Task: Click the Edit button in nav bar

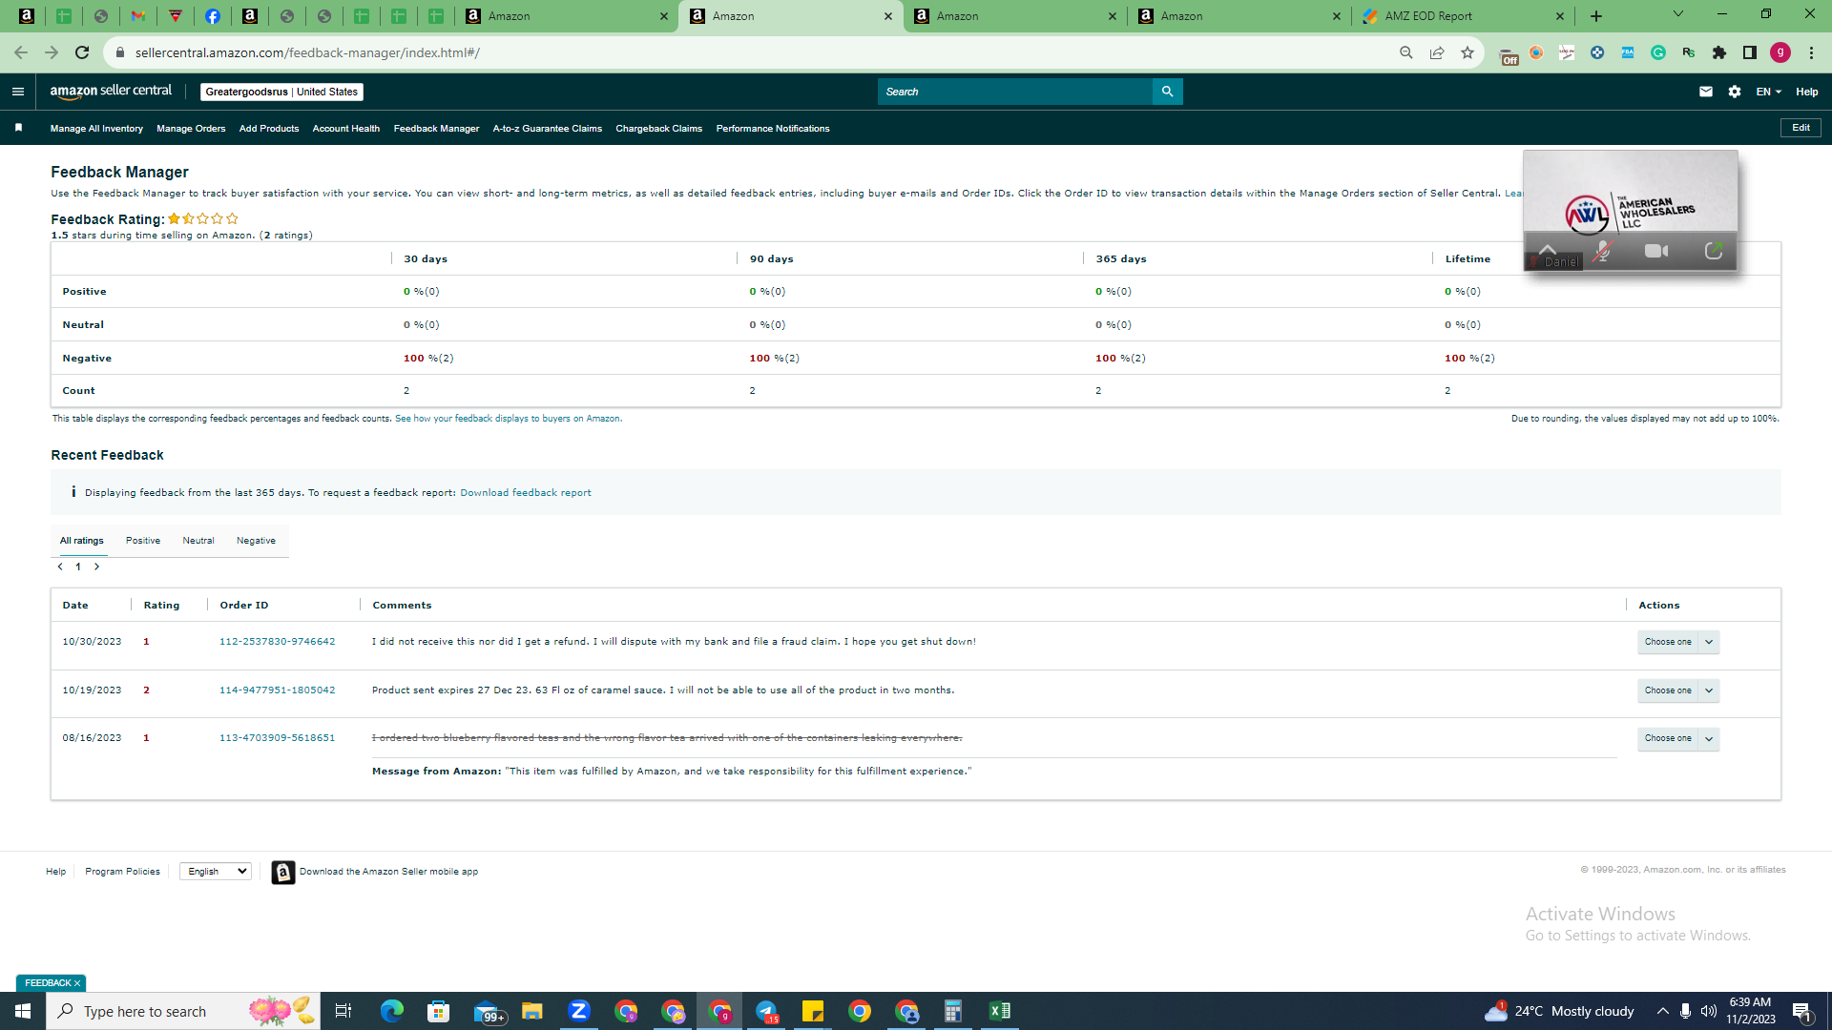Action: coord(1801,128)
